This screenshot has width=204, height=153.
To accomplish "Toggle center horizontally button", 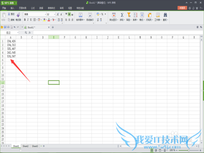I will pos(69,20).
